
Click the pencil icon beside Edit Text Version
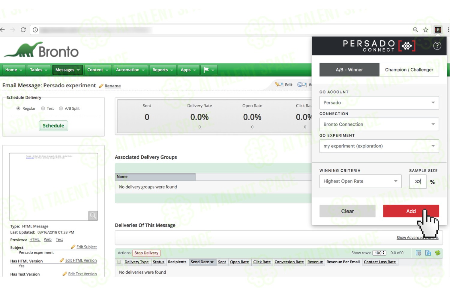tap(64, 274)
